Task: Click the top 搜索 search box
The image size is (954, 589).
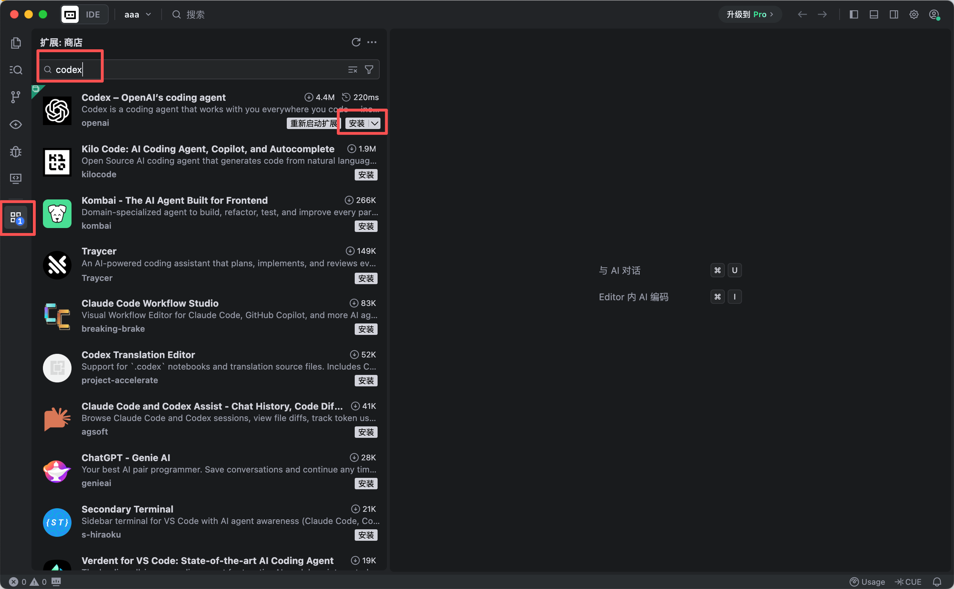Action: (188, 14)
